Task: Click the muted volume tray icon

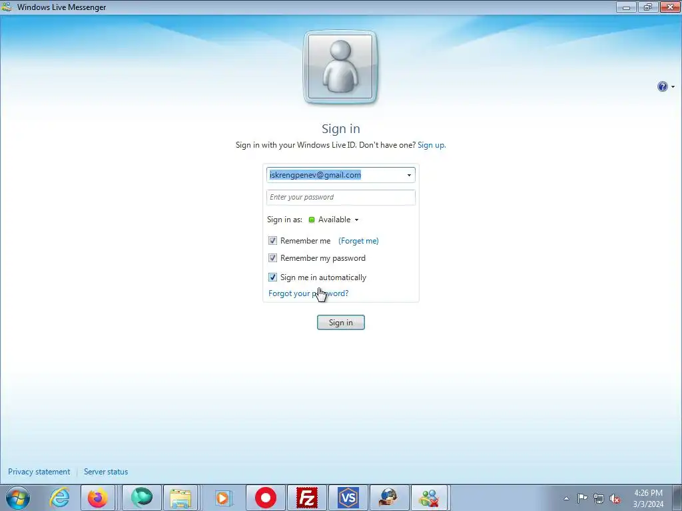Action: click(615, 498)
